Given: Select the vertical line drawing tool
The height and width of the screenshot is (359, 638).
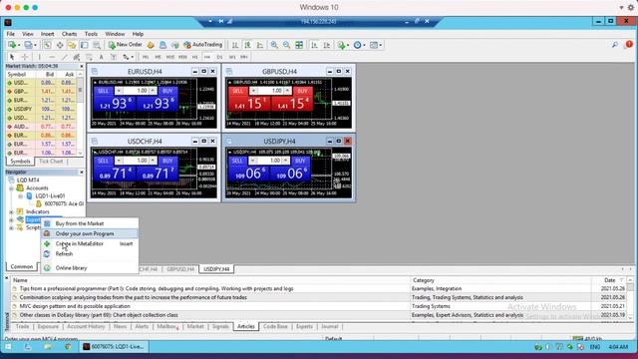Looking at the screenshot, I should [40, 57].
